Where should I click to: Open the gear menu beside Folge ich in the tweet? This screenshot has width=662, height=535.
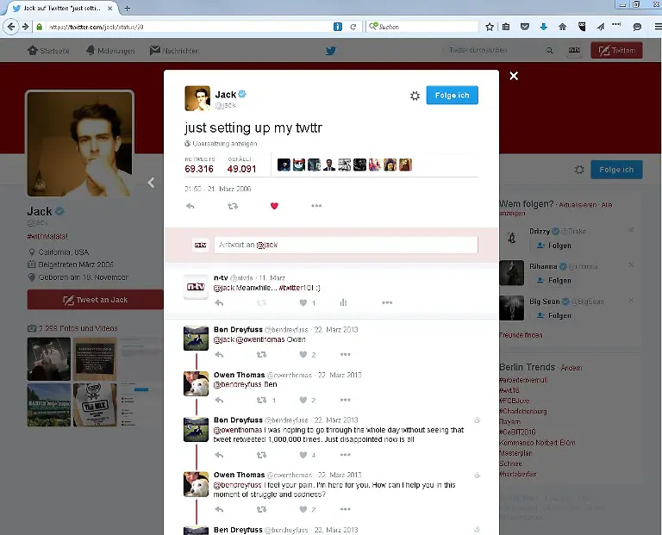[415, 96]
